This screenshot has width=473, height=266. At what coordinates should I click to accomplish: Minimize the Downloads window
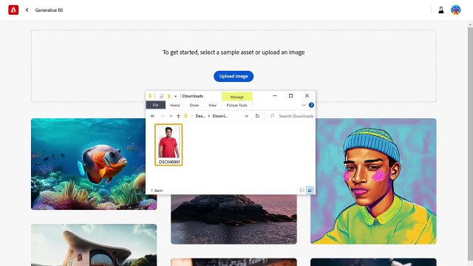pyautogui.click(x=274, y=95)
